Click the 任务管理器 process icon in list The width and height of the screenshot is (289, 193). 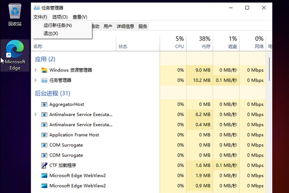44,80
